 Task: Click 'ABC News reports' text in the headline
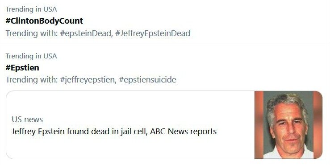[184, 132]
